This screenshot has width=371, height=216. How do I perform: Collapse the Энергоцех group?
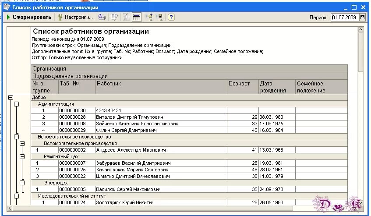[x=22, y=183]
